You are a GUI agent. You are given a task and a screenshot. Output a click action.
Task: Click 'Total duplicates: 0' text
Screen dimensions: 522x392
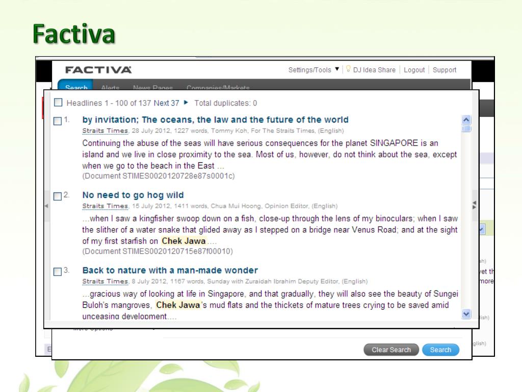coord(226,103)
